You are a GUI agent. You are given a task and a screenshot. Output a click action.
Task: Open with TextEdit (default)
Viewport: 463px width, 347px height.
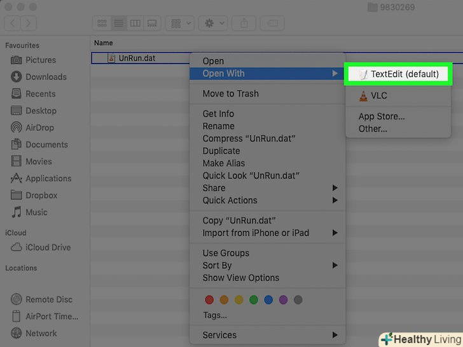tap(398, 74)
